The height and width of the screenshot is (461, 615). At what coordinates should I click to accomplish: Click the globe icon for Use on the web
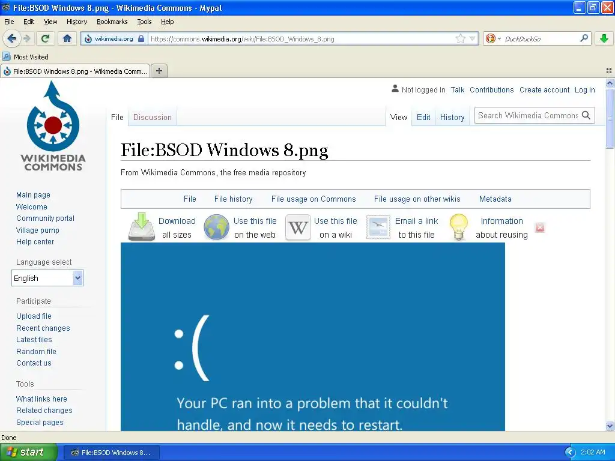coord(216,227)
